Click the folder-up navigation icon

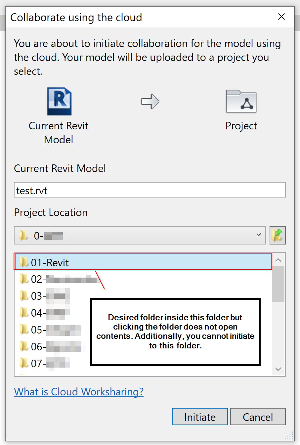[x=278, y=235]
